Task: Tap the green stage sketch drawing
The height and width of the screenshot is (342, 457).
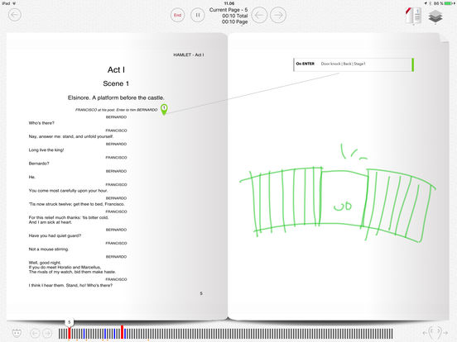Action: [x=338, y=193]
